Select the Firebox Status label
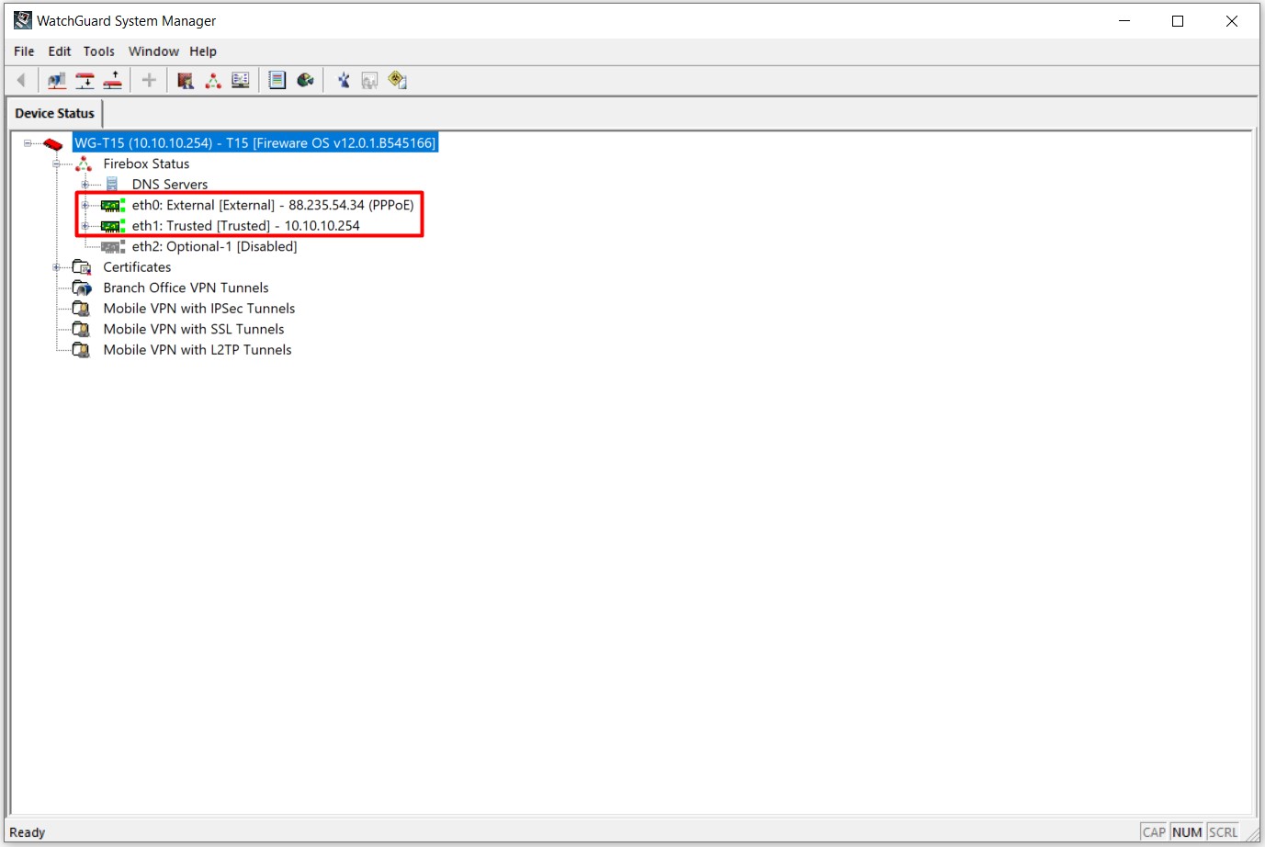Image resolution: width=1265 pixels, height=847 pixels. point(146,164)
